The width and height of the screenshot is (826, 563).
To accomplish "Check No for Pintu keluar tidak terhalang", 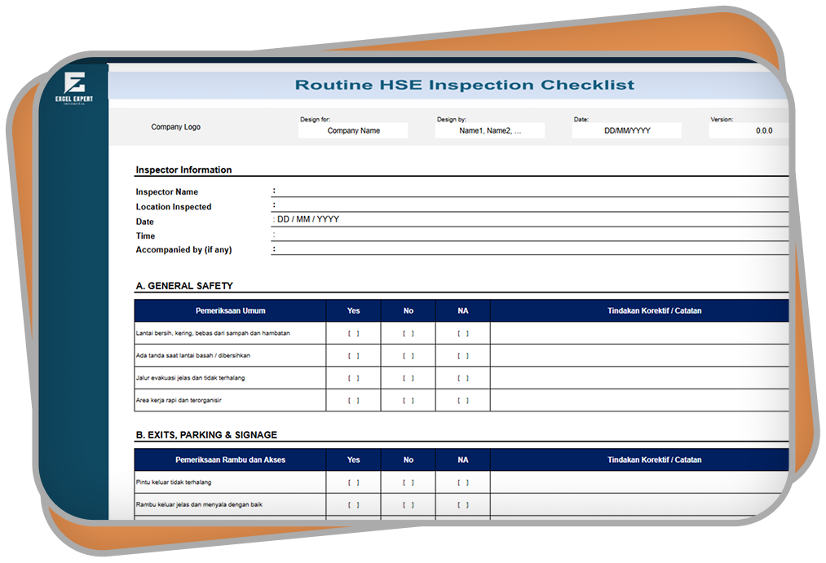I will point(409,482).
